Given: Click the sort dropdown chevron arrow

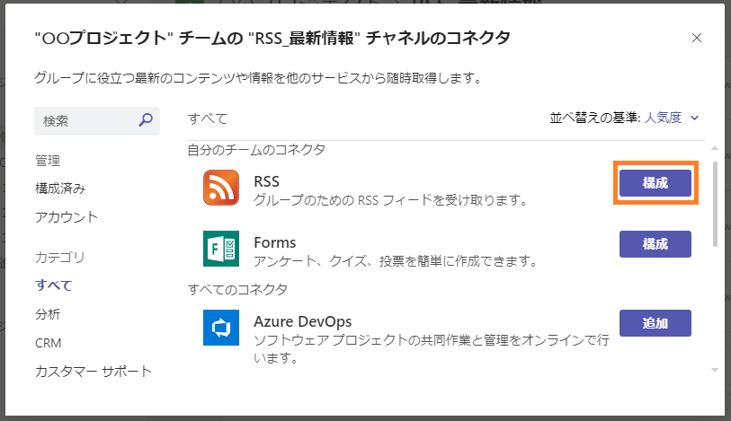Looking at the screenshot, I should pyautogui.click(x=695, y=118).
